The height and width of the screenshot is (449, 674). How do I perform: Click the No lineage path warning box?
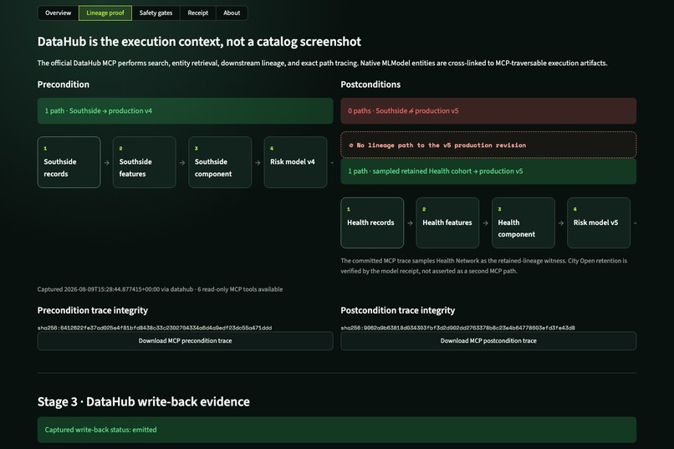pyautogui.click(x=488, y=145)
